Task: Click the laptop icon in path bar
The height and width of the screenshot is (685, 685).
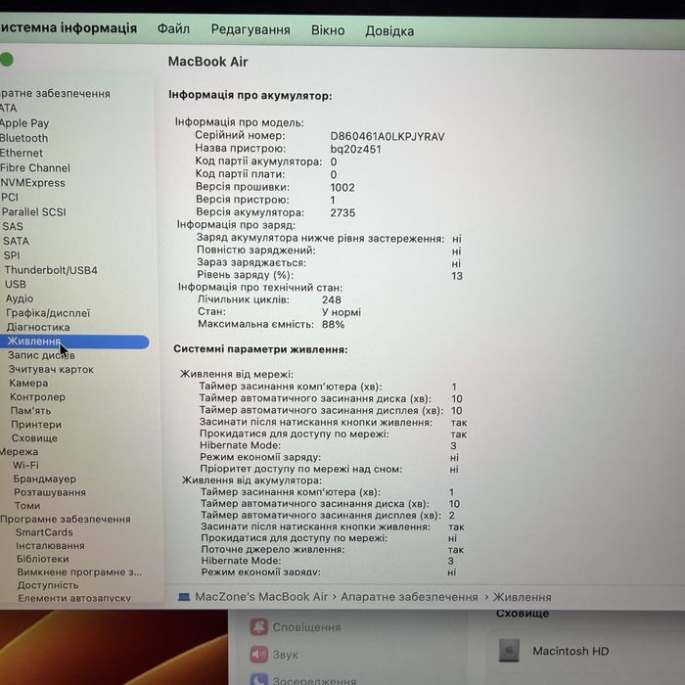Action: [184, 597]
